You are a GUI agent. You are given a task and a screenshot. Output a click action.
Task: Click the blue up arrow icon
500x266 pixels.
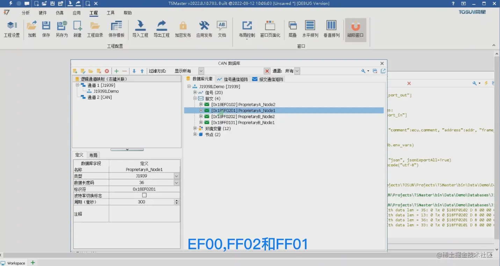[142, 71]
